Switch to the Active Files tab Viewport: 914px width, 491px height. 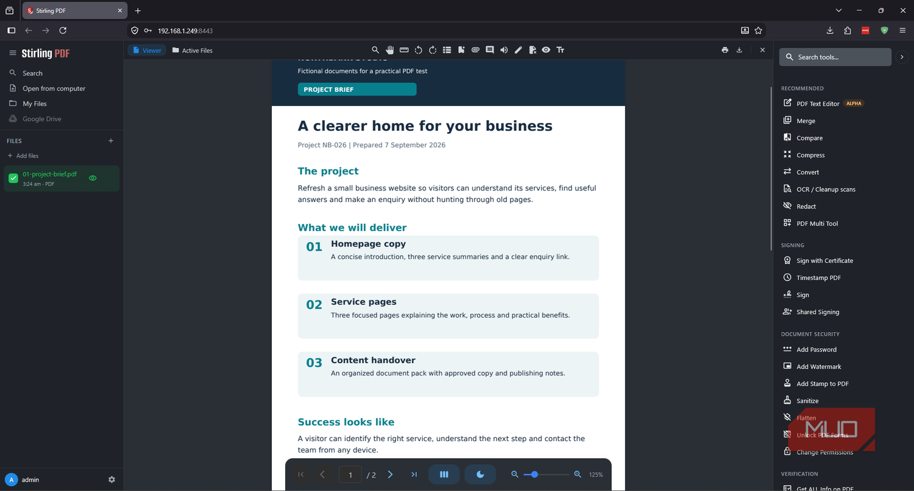(x=193, y=50)
